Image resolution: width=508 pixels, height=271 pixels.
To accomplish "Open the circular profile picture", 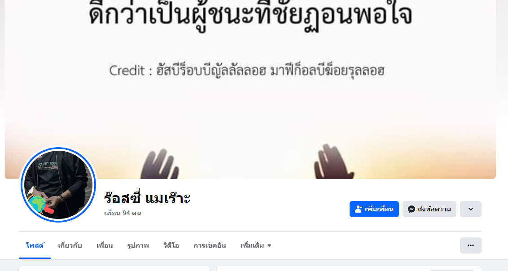I will click(x=58, y=185).
